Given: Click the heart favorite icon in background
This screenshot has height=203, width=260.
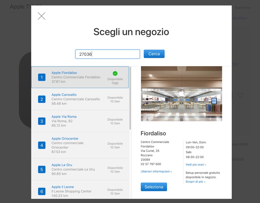Looking at the screenshot, I should pyautogui.click(x=241, y=95).
